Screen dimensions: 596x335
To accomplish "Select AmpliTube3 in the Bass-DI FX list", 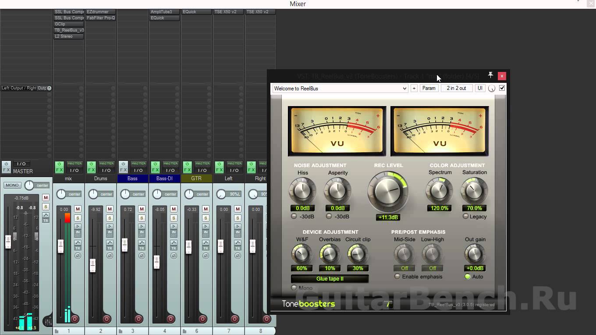I will 165,12.
